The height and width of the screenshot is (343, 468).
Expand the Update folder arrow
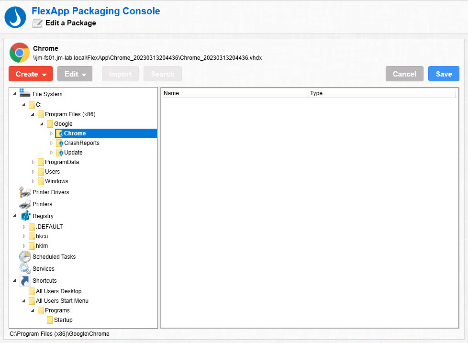[x=52, y=153]
